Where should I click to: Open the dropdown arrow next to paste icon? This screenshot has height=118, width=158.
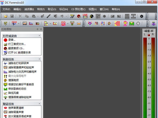(x=38, y=16)
